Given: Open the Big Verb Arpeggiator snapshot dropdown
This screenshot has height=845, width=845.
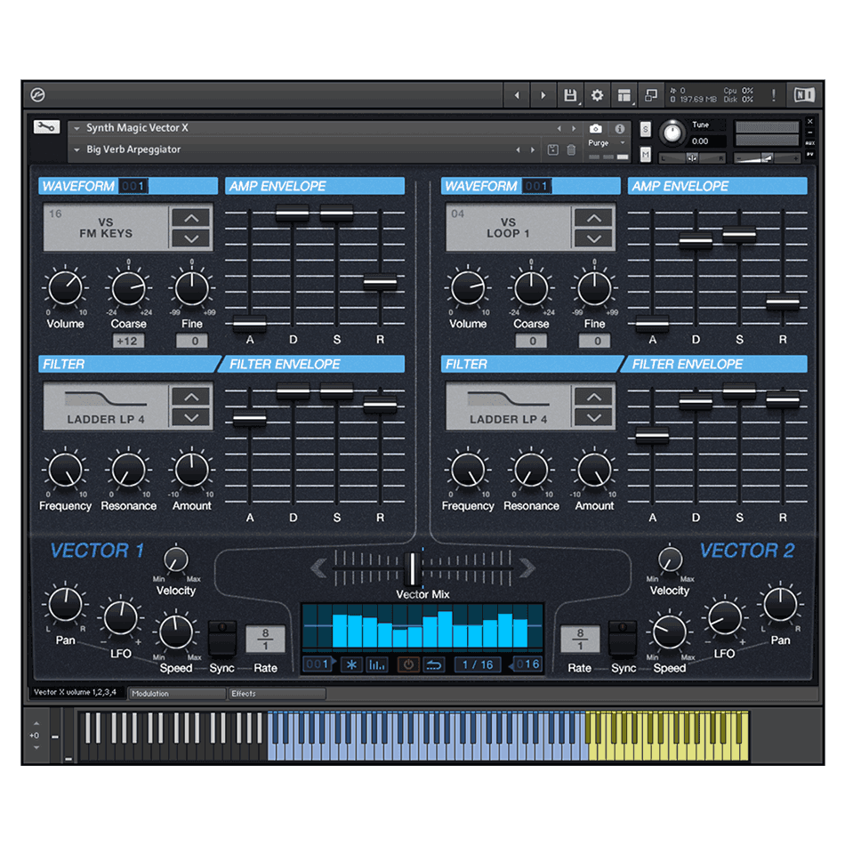Looking at the screenshot, I should [77, 149].
